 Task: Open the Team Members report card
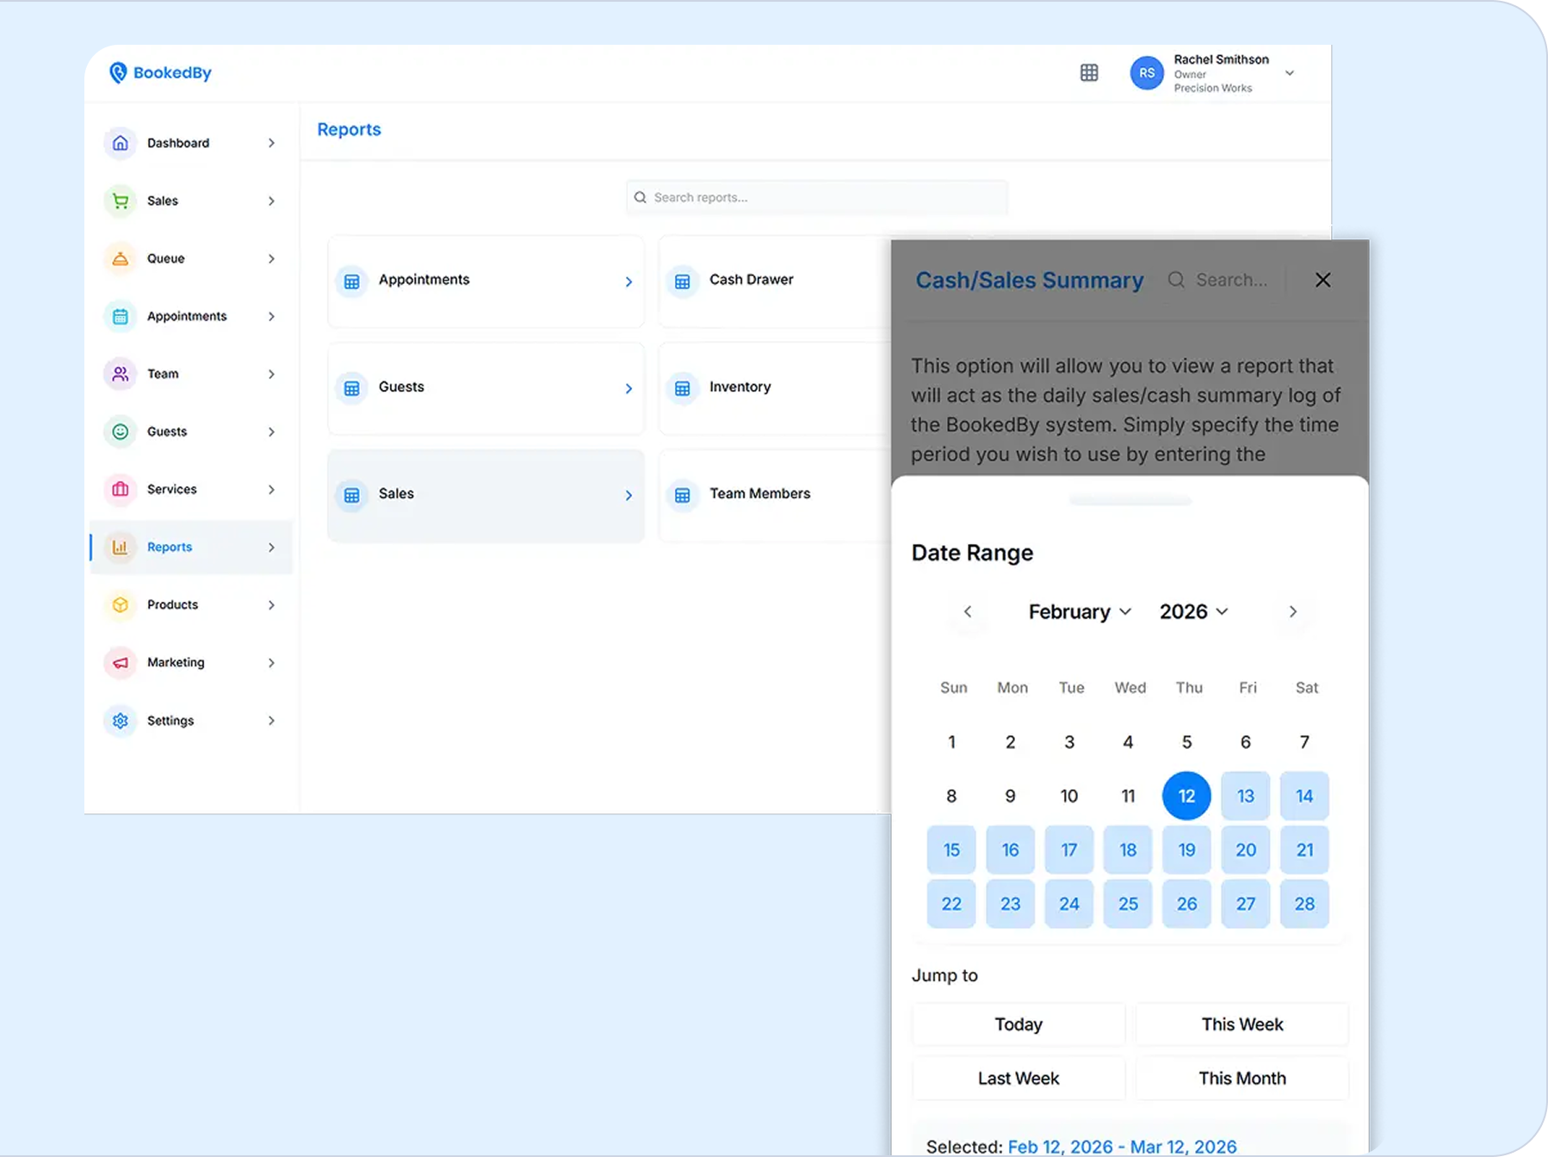click(x=775, y=494)
